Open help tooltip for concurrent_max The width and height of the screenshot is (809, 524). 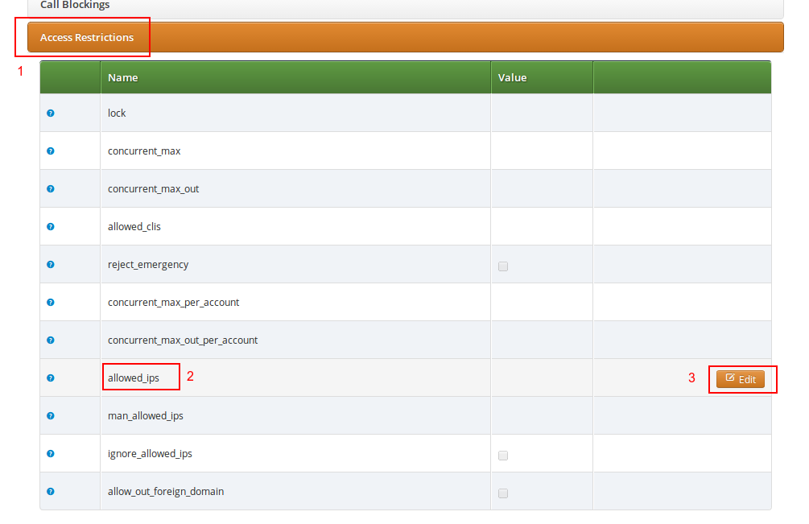pyautogui.click(x=50, y=151)
